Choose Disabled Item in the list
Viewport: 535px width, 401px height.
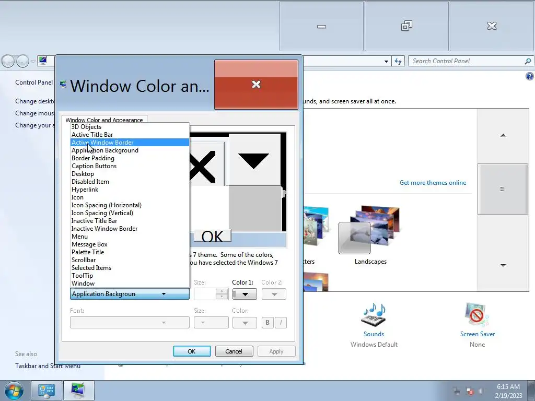[130, 182]
